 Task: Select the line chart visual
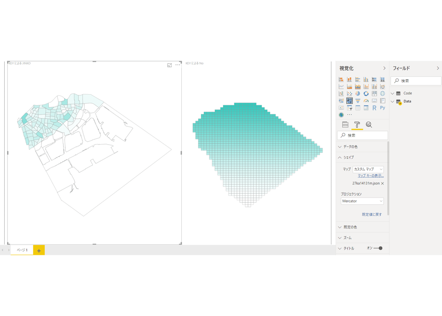point(341,86)
